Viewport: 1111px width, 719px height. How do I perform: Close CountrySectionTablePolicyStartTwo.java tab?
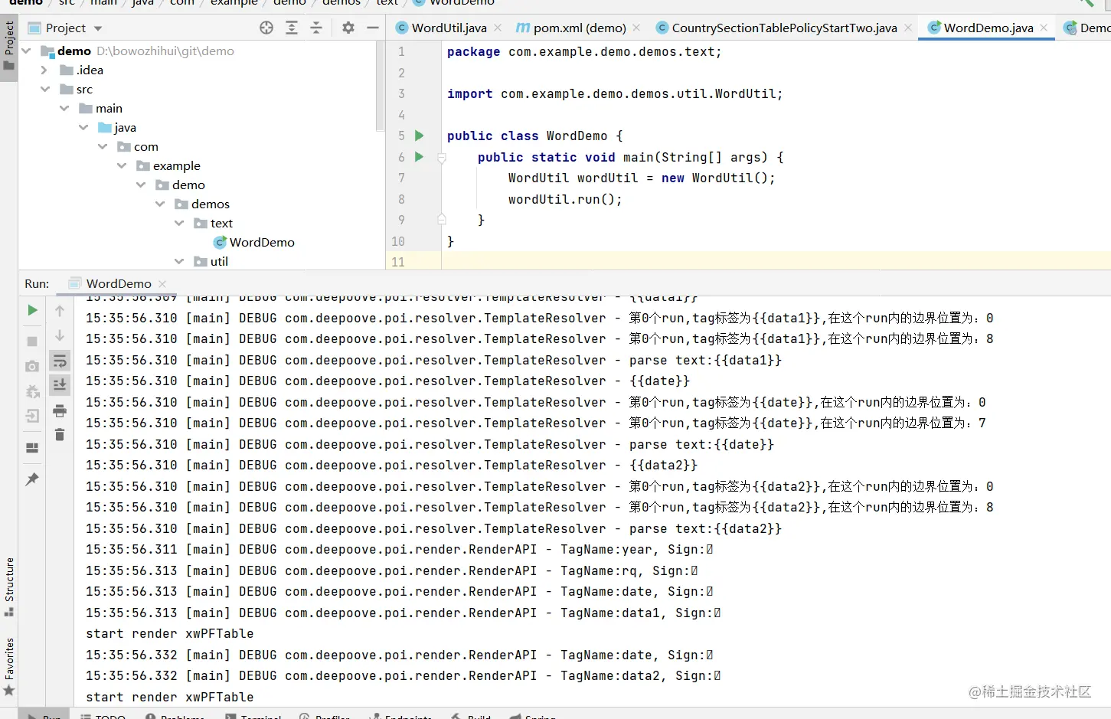[908, 28]
